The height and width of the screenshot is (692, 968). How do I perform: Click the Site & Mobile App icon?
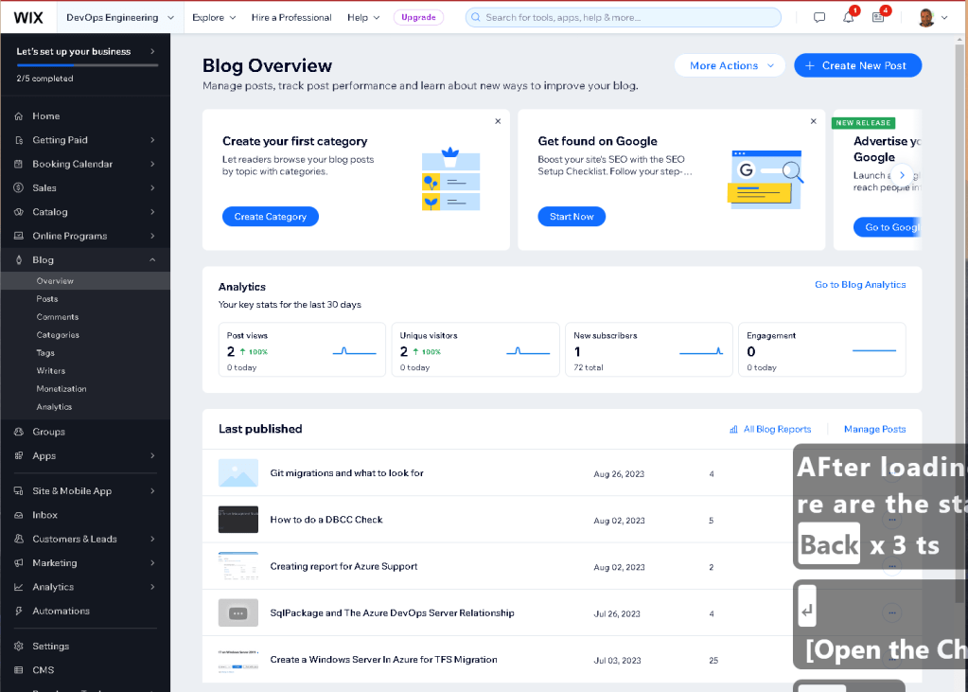click(x=19, y=491)
